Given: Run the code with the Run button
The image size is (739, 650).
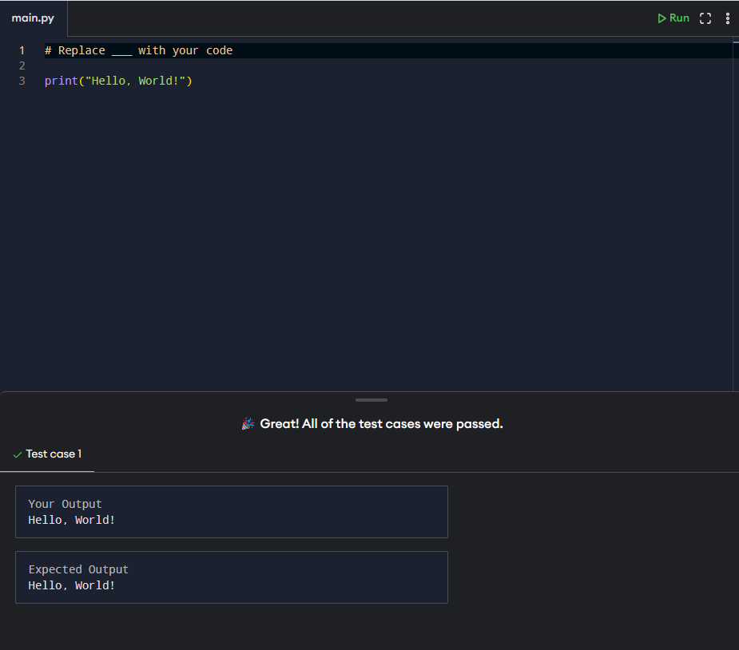Looking at the screenshot, I should 673,18.
